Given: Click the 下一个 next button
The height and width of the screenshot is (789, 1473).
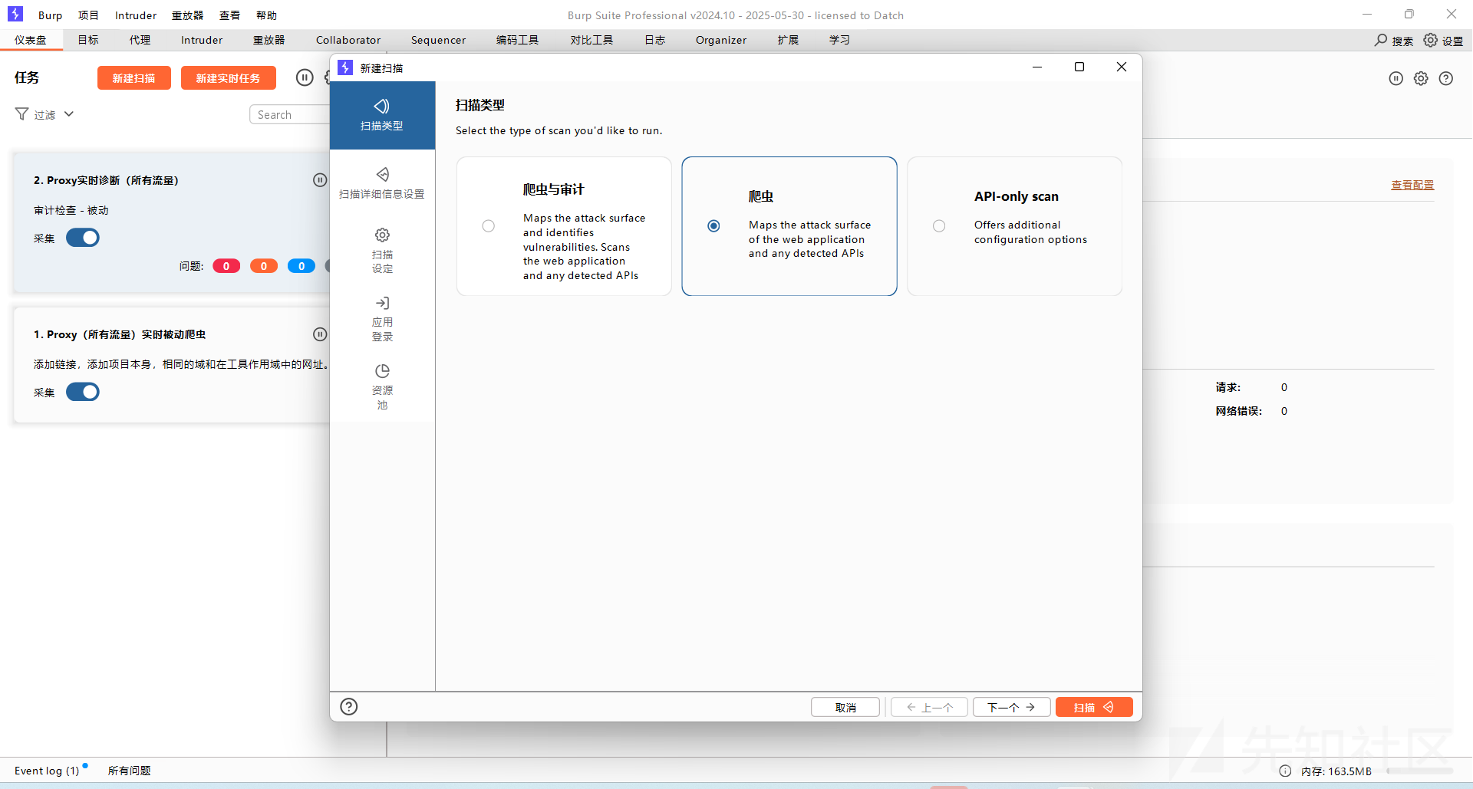Looking at the screenshot, I should tap(1012, 707).
